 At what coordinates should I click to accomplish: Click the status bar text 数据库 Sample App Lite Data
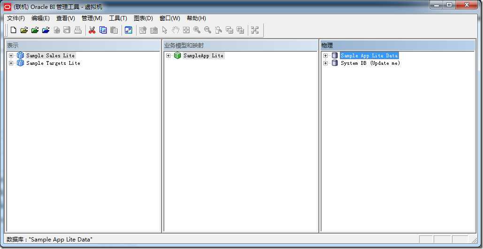50,239
